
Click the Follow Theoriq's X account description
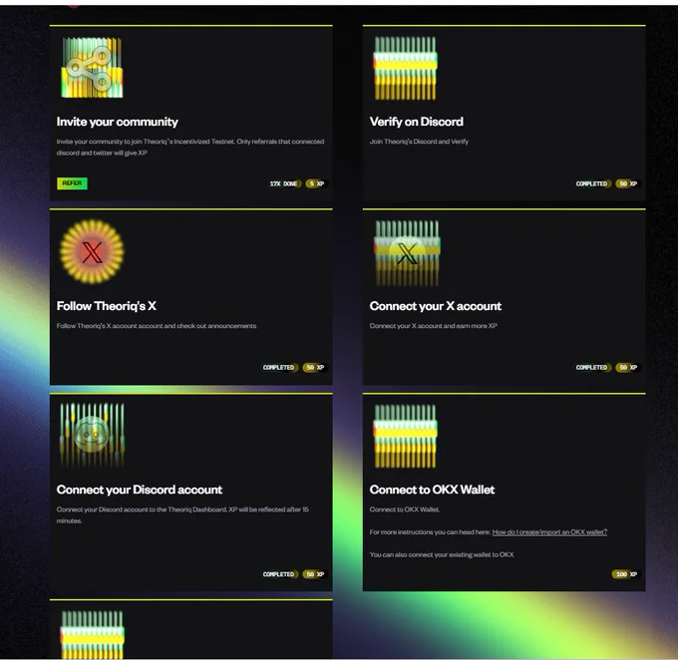tap(157, 326)
